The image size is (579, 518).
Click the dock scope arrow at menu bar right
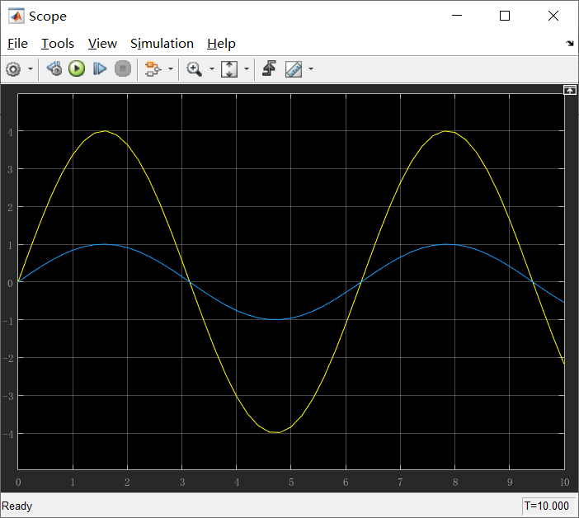point(570,44)
